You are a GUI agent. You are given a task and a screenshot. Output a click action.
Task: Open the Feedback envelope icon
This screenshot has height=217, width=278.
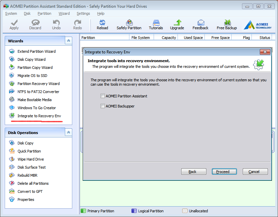point(201,23)
